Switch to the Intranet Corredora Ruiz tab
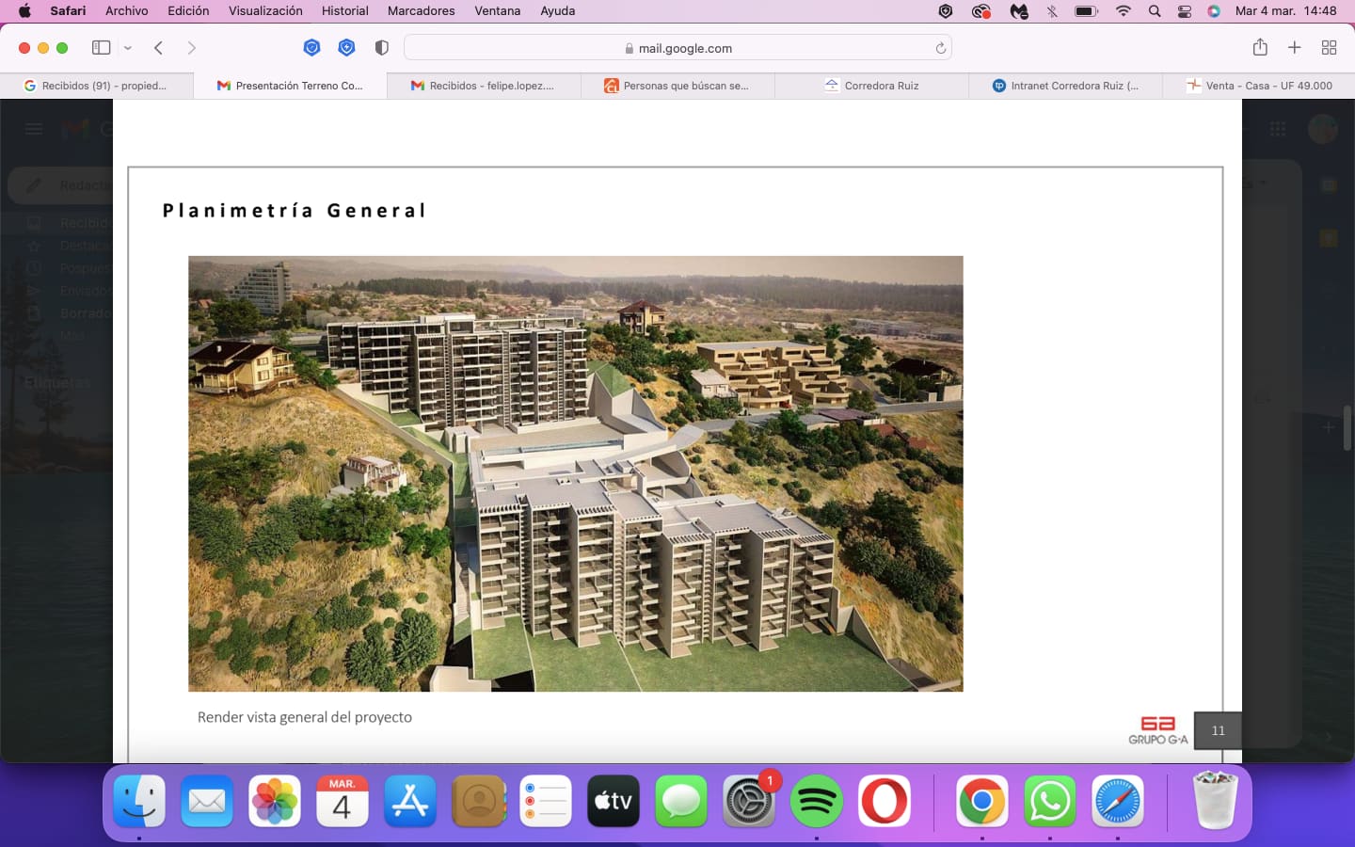1355x847 pixels. coord(1065,86)
